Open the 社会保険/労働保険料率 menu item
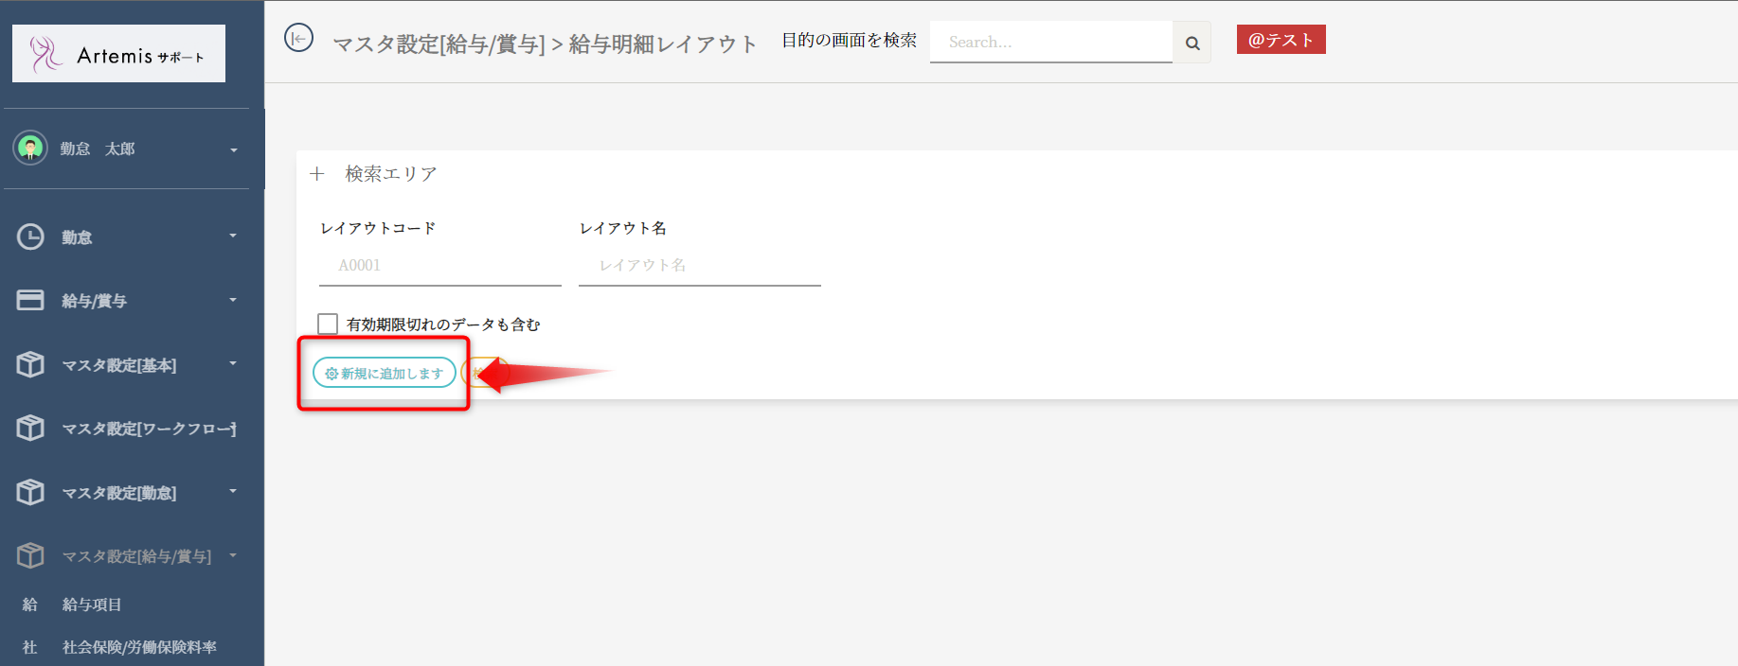The height and width of the screenshot is (666, 1738). [x=139, y=647]
